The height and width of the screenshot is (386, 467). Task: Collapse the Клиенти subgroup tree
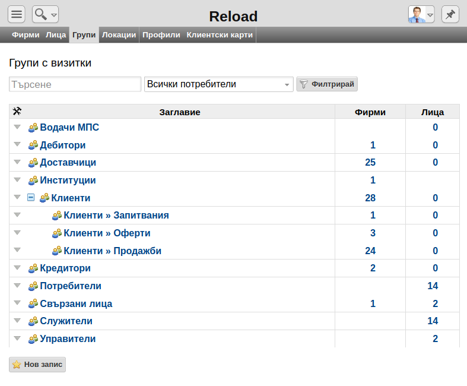point(31,197)
